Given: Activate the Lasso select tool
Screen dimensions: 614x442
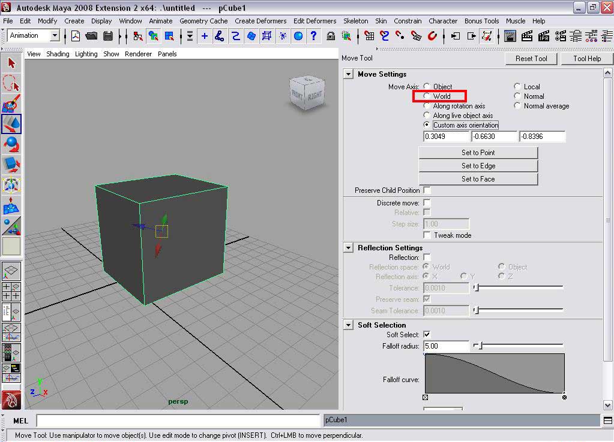Looking at the screenshot, I should pyautogui.click(x=11, y=83).
